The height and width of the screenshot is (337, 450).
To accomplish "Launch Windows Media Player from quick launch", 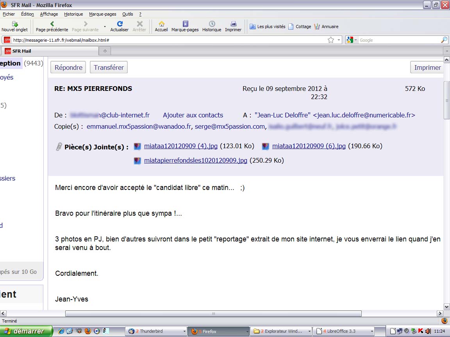I will pyautogui.click(x=97, y=331).
